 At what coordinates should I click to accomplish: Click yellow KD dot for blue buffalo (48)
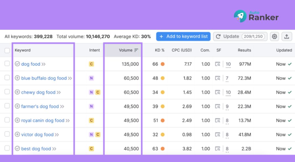tap(163, 78)
